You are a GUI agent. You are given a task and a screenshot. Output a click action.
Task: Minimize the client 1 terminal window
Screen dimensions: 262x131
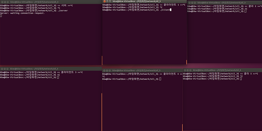107,1
